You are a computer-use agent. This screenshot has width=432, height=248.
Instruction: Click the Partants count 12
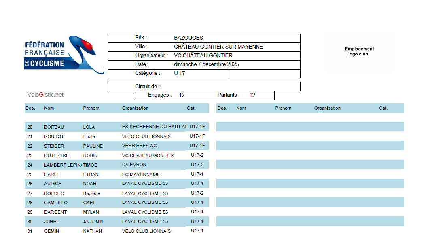[252, 95]
